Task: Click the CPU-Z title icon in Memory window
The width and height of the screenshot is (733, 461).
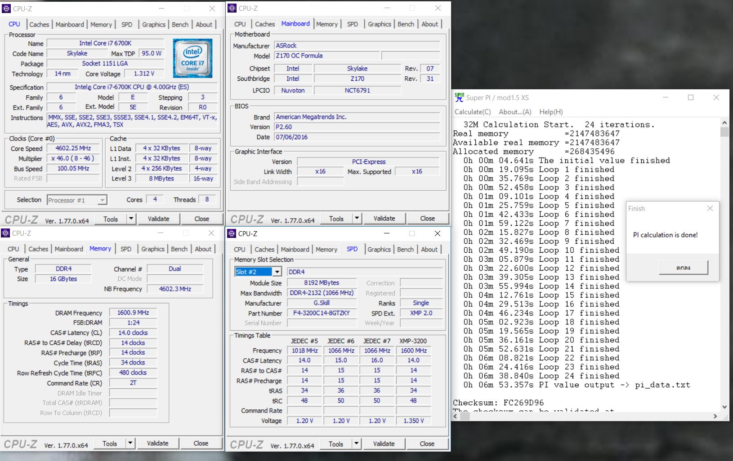Action: (x=5, y=233)
